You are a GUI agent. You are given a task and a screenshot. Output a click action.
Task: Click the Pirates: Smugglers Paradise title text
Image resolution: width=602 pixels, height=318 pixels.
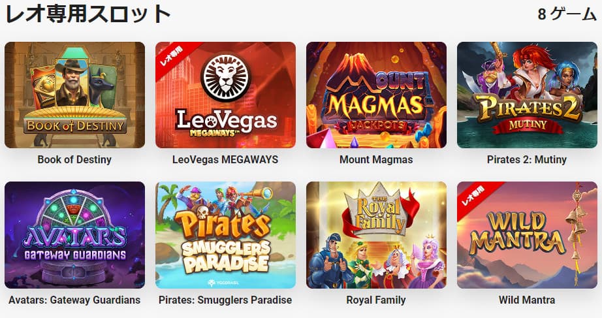225,300
